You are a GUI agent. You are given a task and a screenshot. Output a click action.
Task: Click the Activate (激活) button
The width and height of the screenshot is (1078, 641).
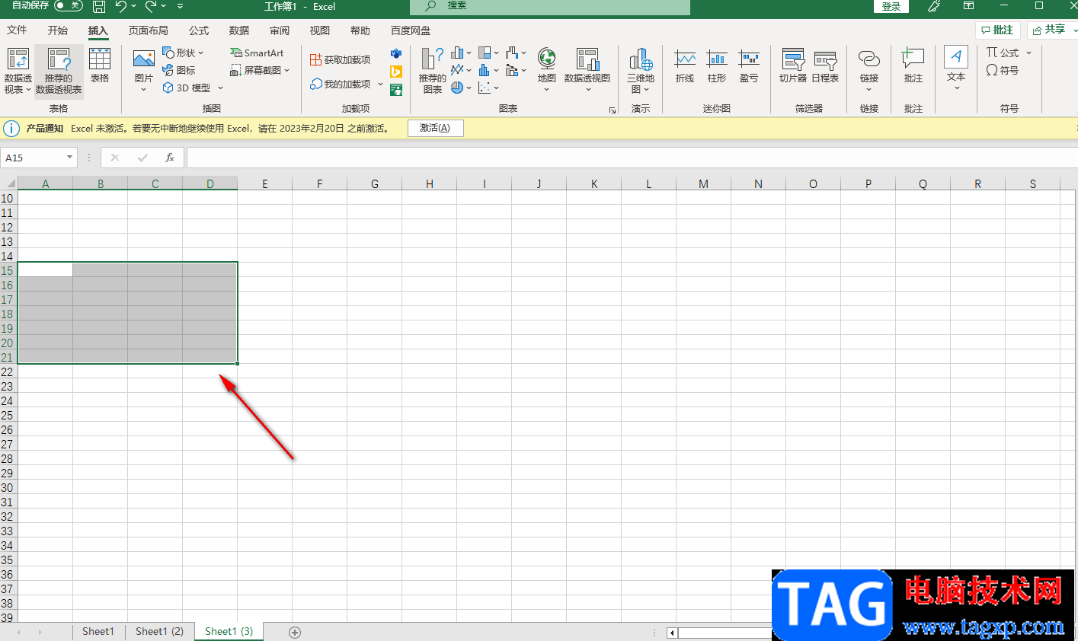click(x=435, y=128)
